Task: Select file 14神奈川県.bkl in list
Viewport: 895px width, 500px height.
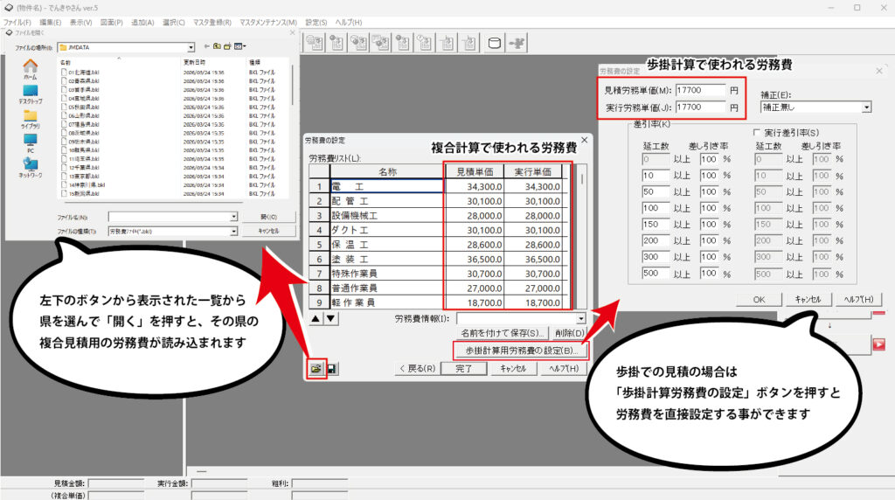Action: tap(87, 185)
